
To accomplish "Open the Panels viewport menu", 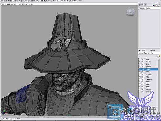I will coord(31,4).
